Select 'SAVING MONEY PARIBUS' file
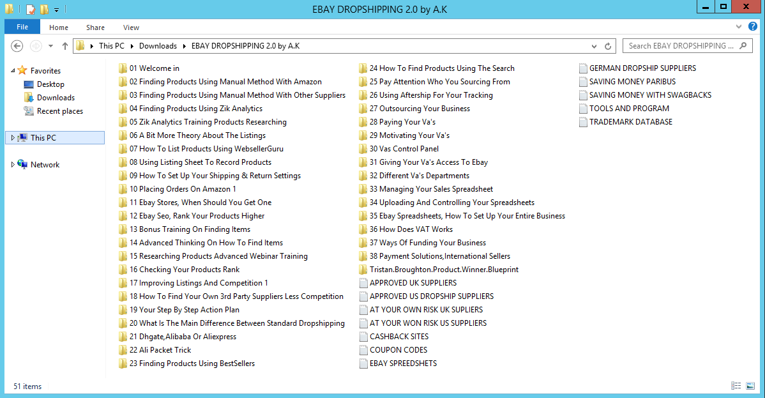The image size is (765, 398). tap(633, 82)
